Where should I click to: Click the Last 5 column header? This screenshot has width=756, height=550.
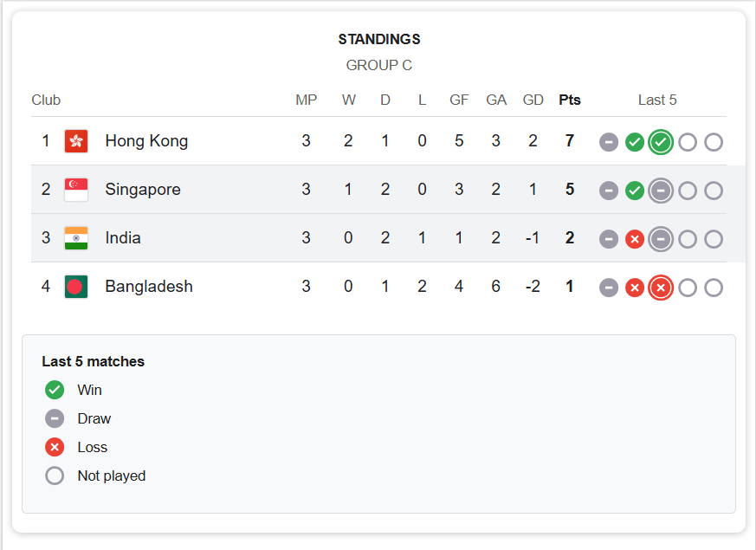pos(658,100)
